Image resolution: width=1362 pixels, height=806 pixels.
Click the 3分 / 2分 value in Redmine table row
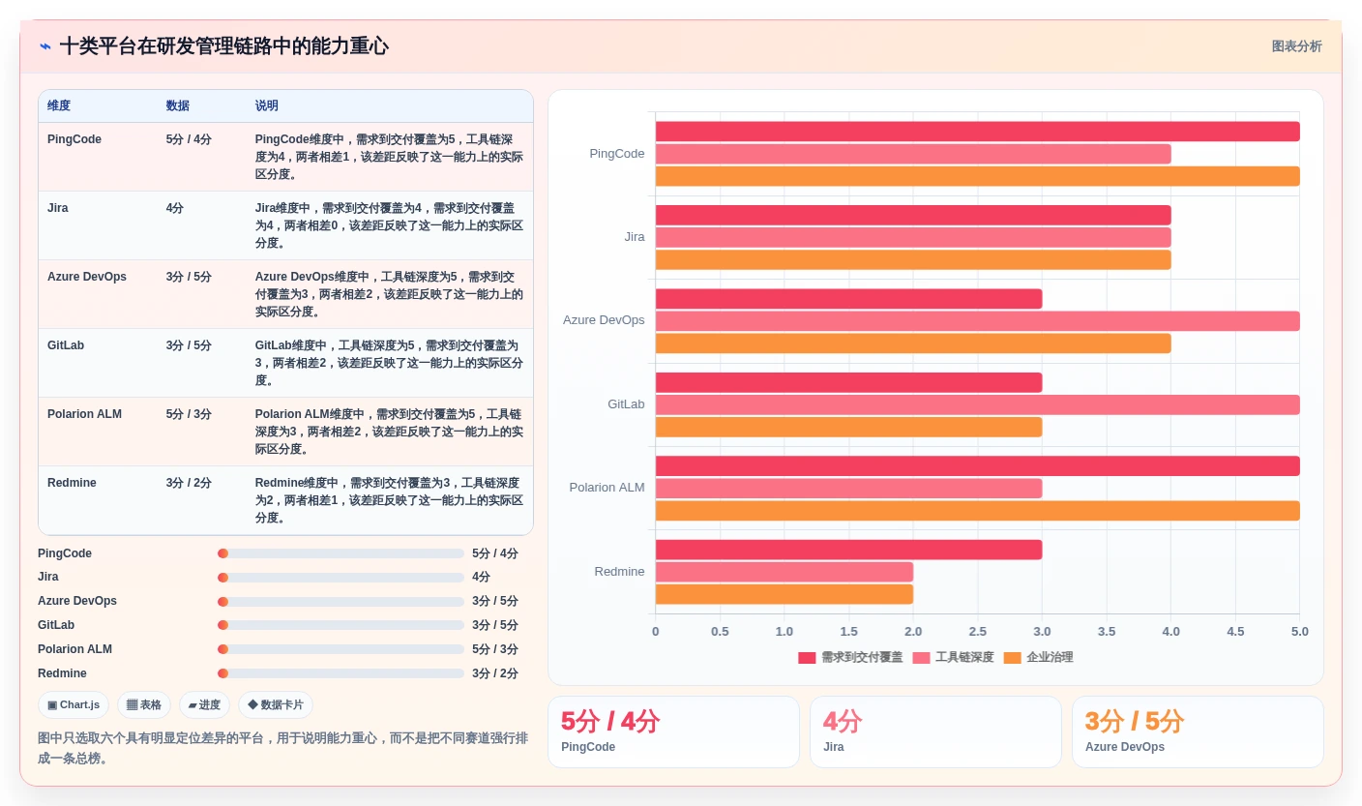coord(189,483)
